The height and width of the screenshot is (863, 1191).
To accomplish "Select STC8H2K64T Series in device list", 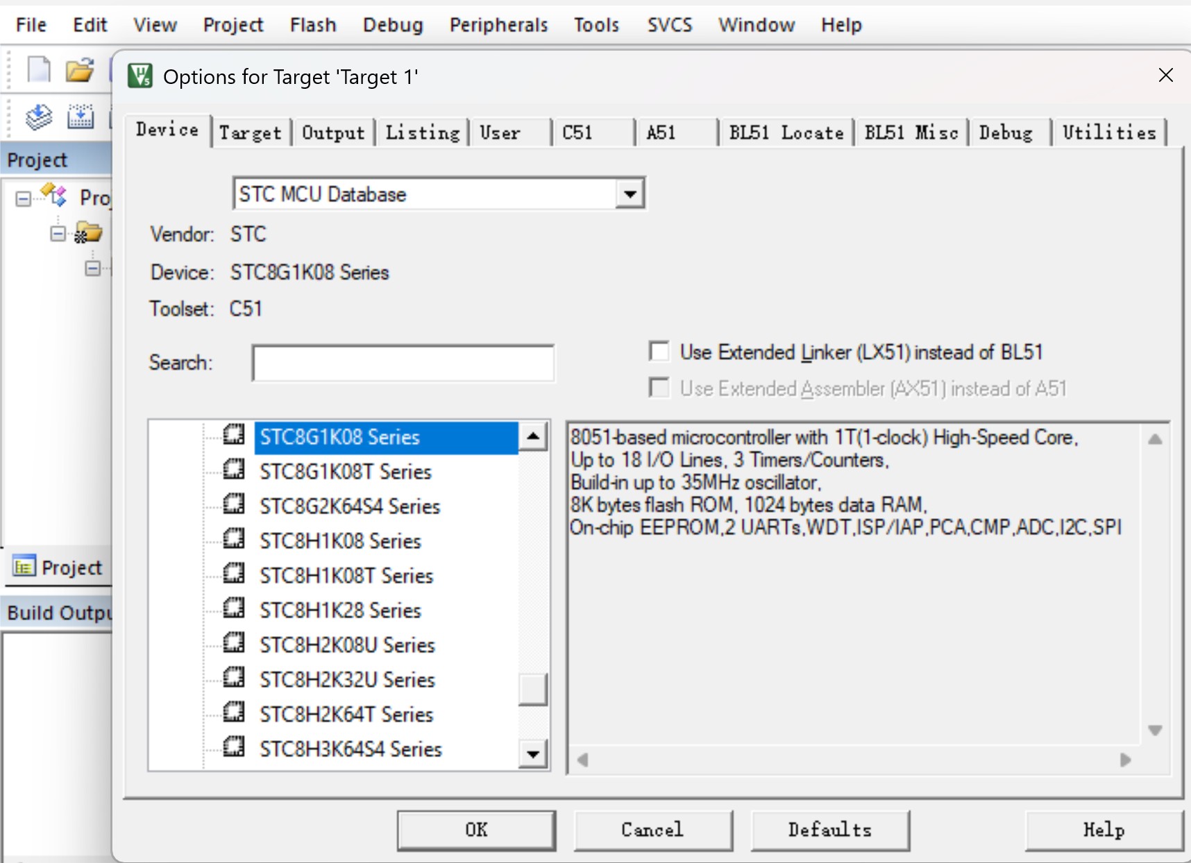I will pos(346,715).
